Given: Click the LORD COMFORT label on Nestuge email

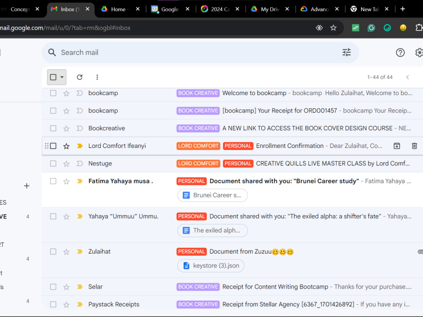Looking at the screenshot, I should [198, 163].
